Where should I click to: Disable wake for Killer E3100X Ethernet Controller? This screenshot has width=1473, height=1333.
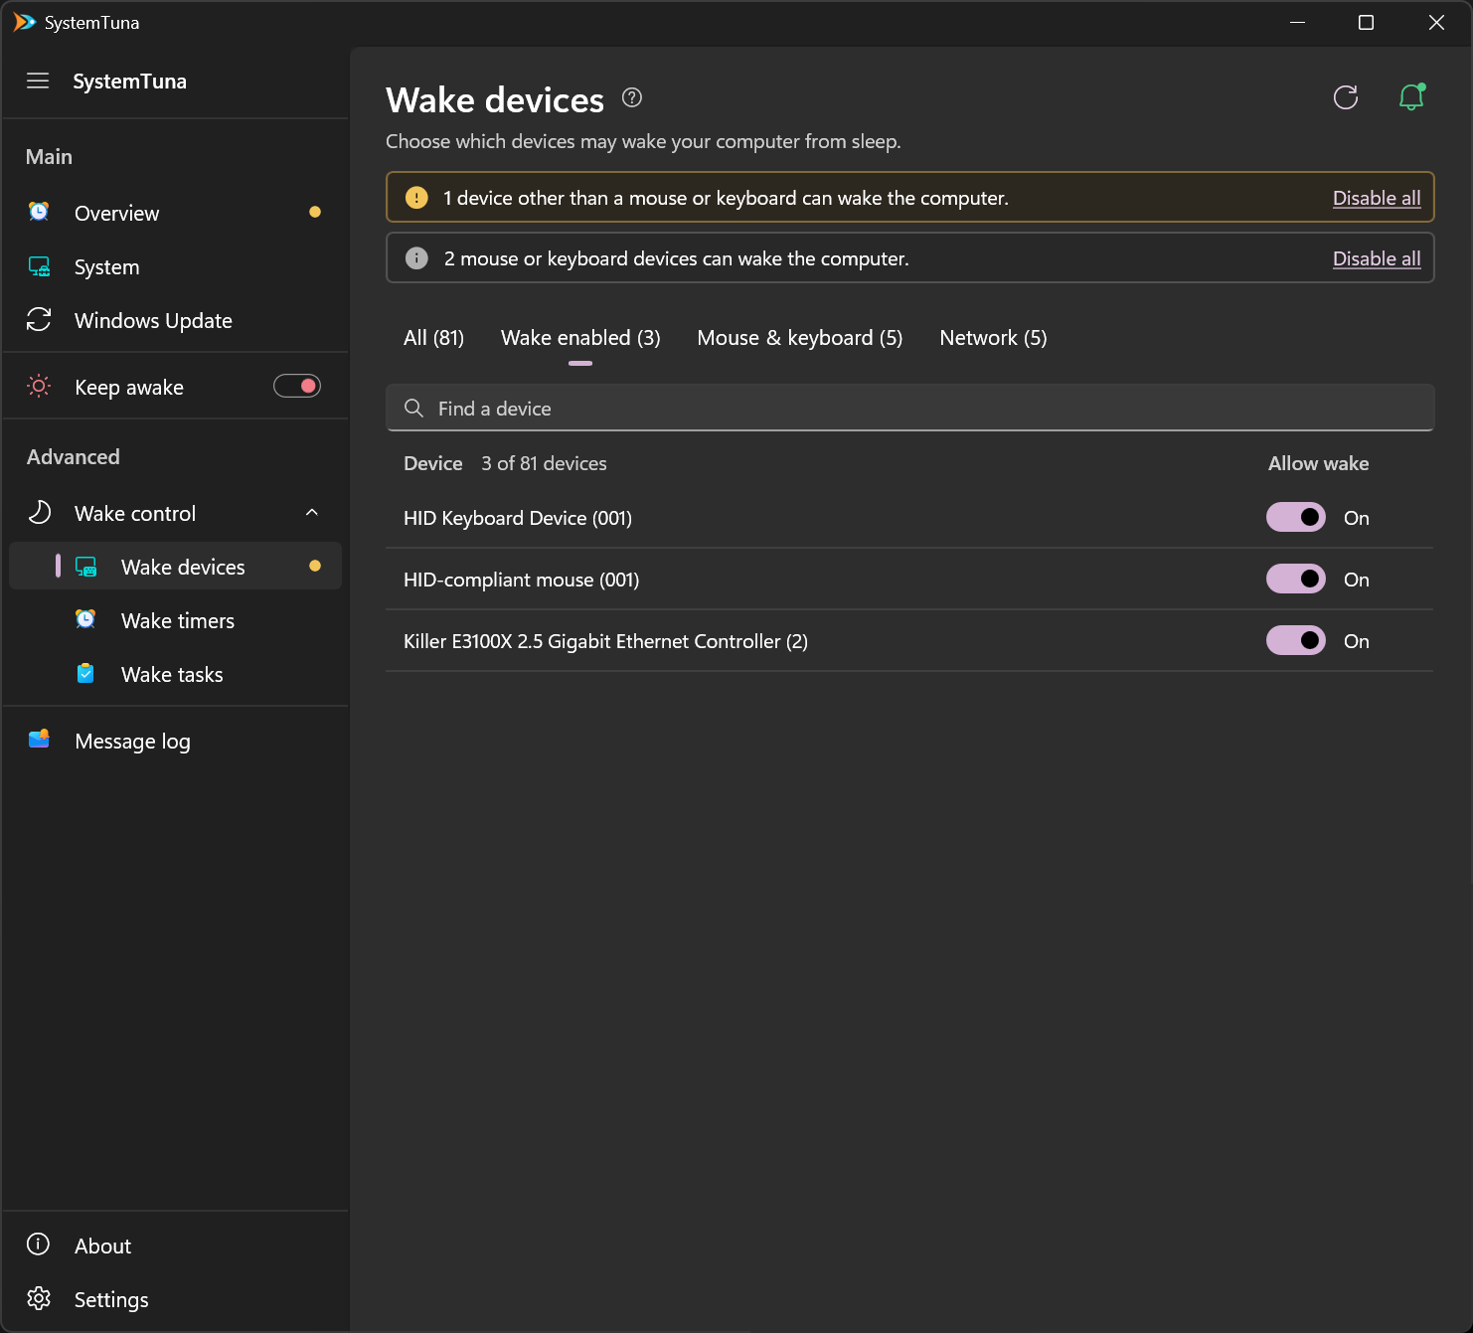click(x=1296, y=640)
